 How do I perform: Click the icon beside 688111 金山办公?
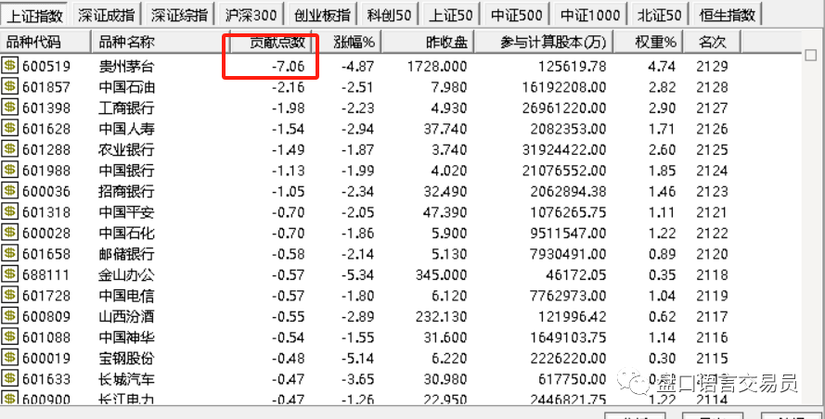pyautogui.click(x=9, y=273)
